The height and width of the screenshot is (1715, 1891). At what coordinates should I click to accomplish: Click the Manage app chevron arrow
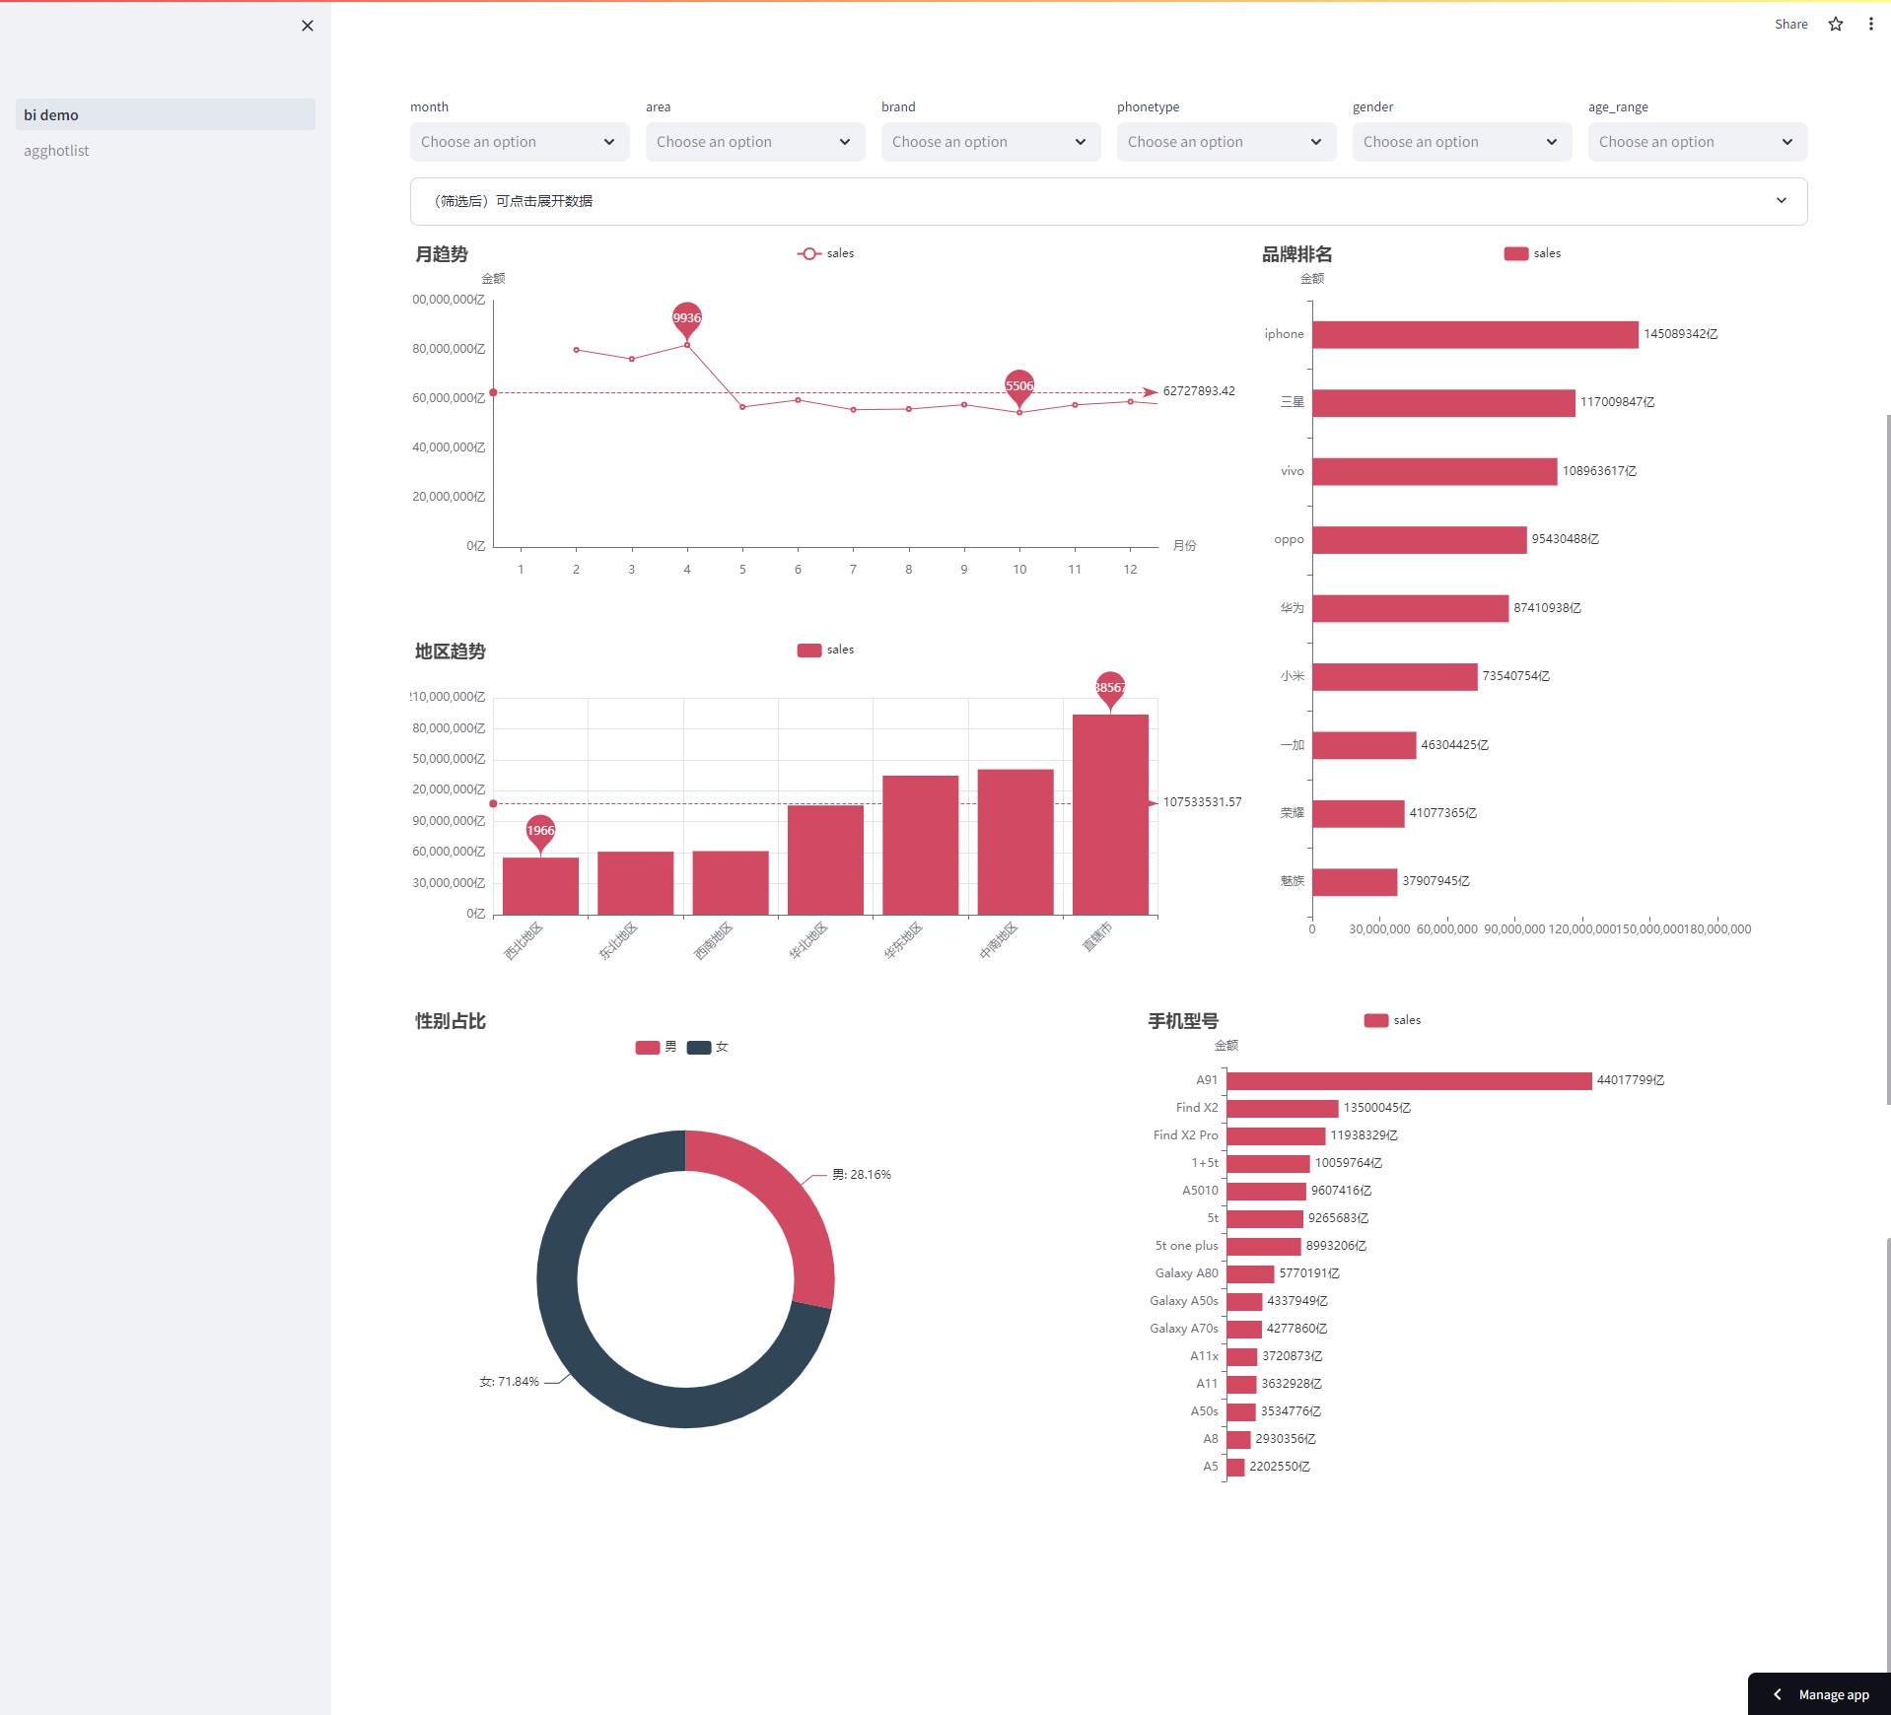click(x=1777, y=1694)
